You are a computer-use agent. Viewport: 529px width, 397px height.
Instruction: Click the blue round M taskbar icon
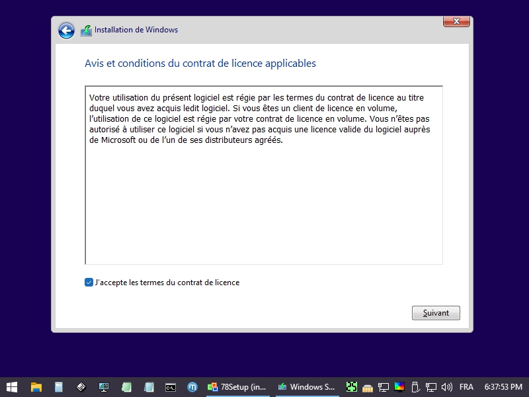click(x=192, y=386)
